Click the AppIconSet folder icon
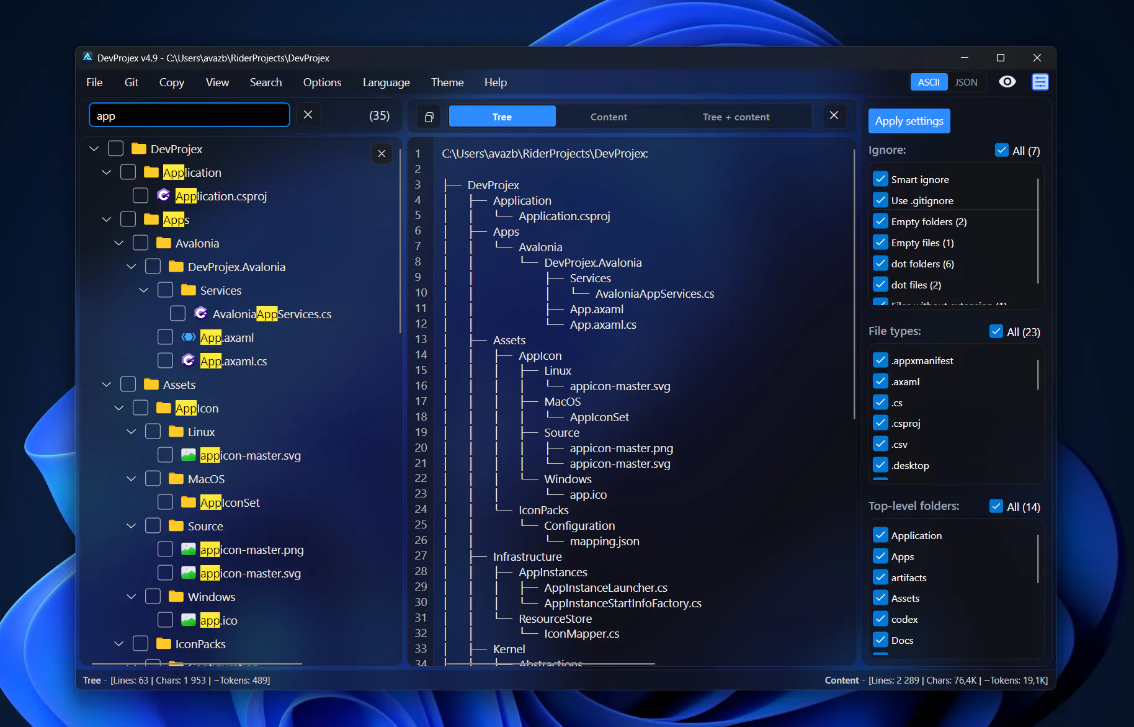1134x727 pixels. pos(189,502)
